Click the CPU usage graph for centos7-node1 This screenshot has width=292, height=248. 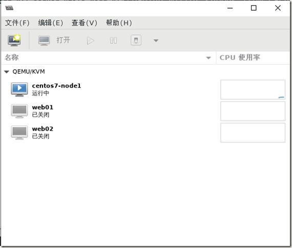click(253, 90)
